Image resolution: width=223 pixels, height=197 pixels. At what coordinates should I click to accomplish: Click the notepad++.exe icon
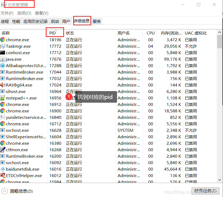pos(3,98)
